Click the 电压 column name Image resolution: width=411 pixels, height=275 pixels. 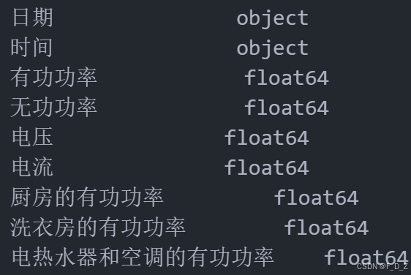tap(32, 137)
